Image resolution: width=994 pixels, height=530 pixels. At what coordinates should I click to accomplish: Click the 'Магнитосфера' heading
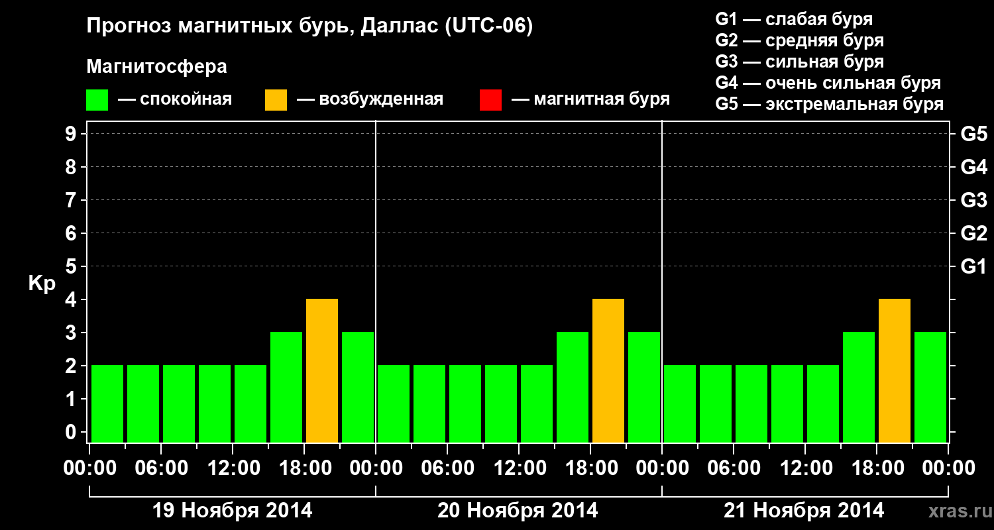point(156,67)
